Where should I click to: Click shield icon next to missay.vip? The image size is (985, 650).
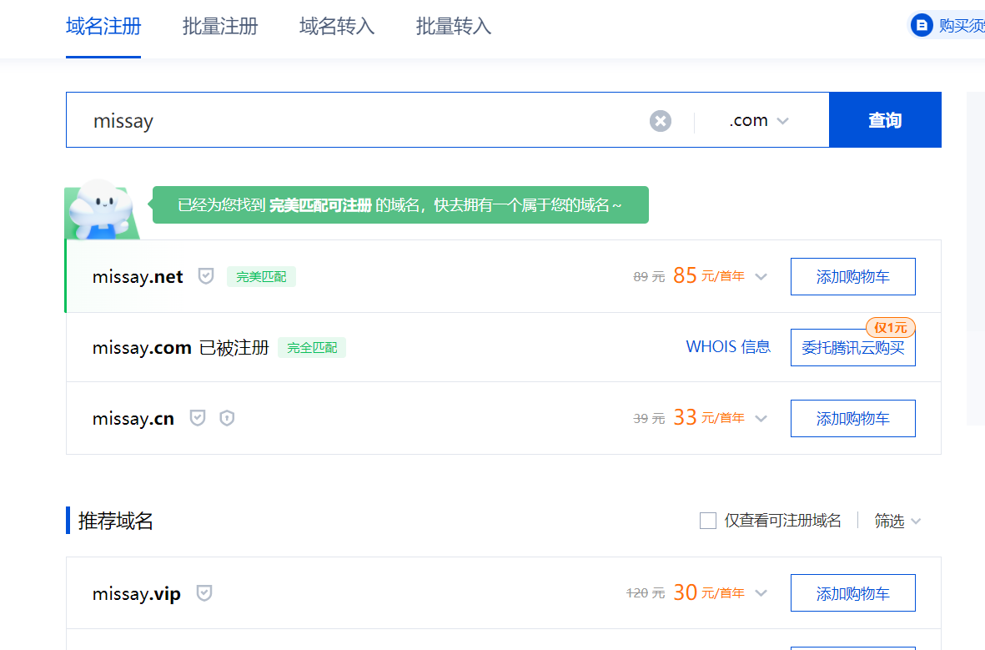click(204, 593)
